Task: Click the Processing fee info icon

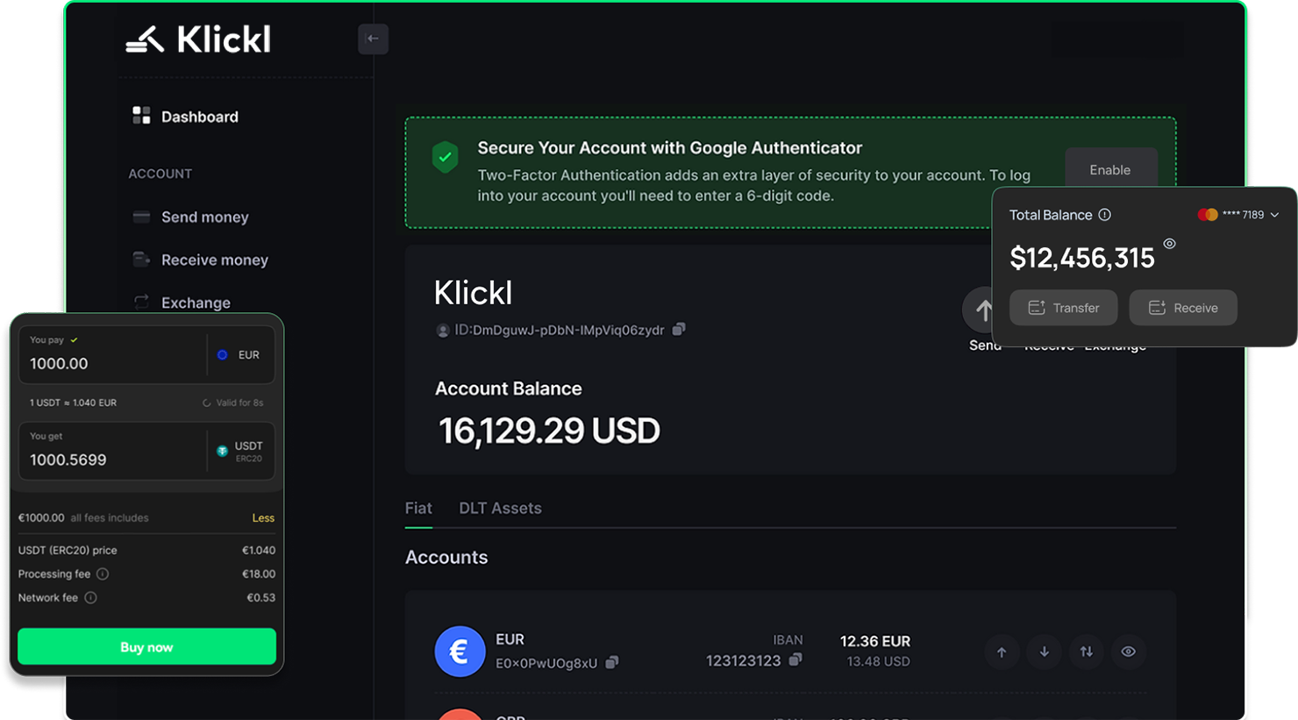Action: click(x=103, y=574)
